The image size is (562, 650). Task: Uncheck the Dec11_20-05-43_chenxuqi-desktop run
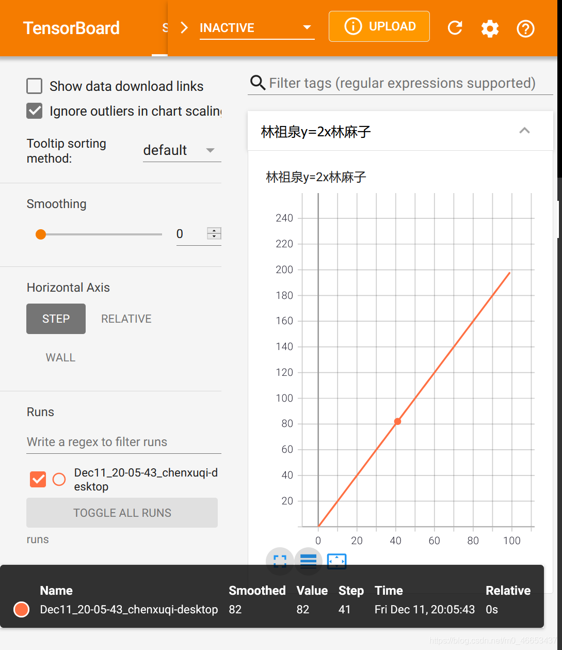click(38, 479)
